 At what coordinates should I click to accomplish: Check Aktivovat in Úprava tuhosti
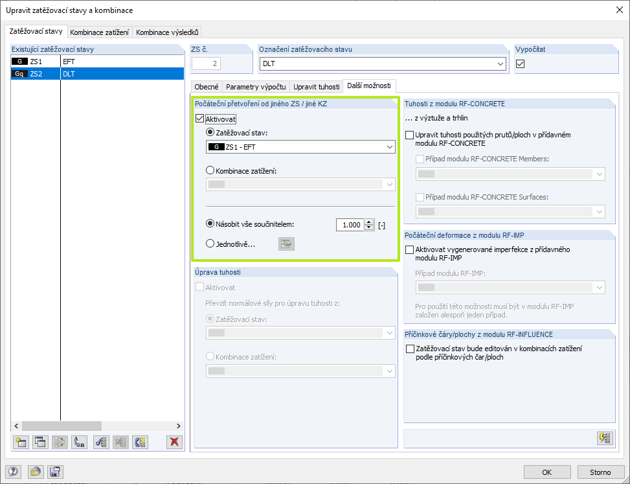click(199, 287)
